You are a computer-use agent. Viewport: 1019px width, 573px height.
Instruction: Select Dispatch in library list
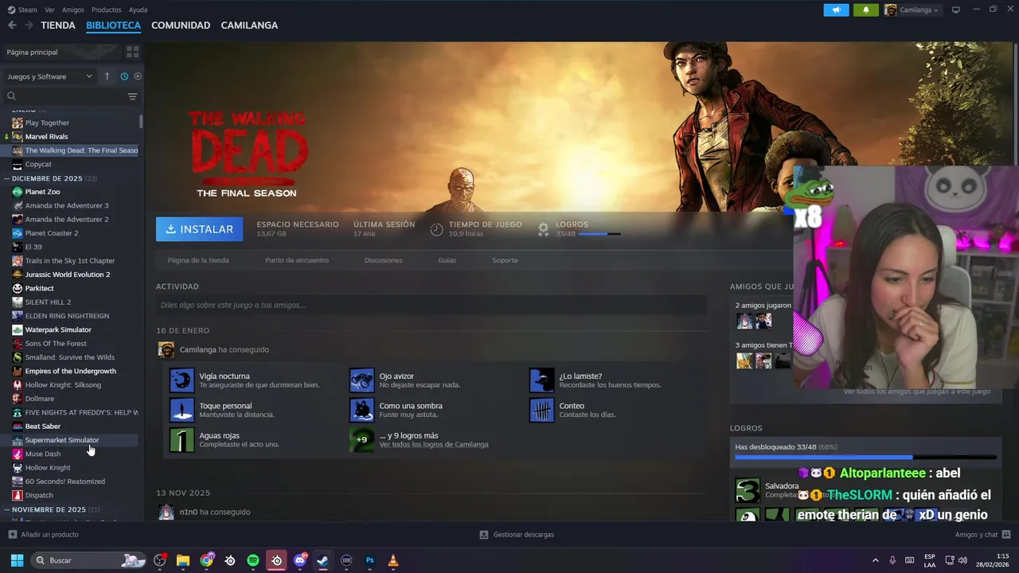(39, 495)
